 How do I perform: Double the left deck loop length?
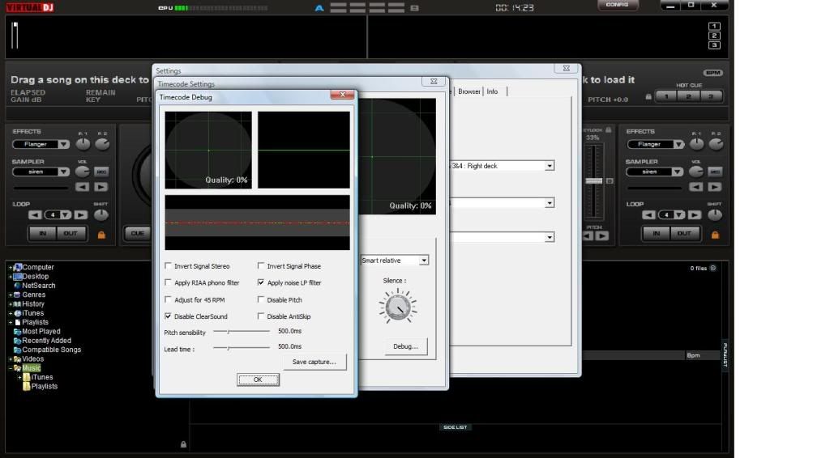point(81,215)
